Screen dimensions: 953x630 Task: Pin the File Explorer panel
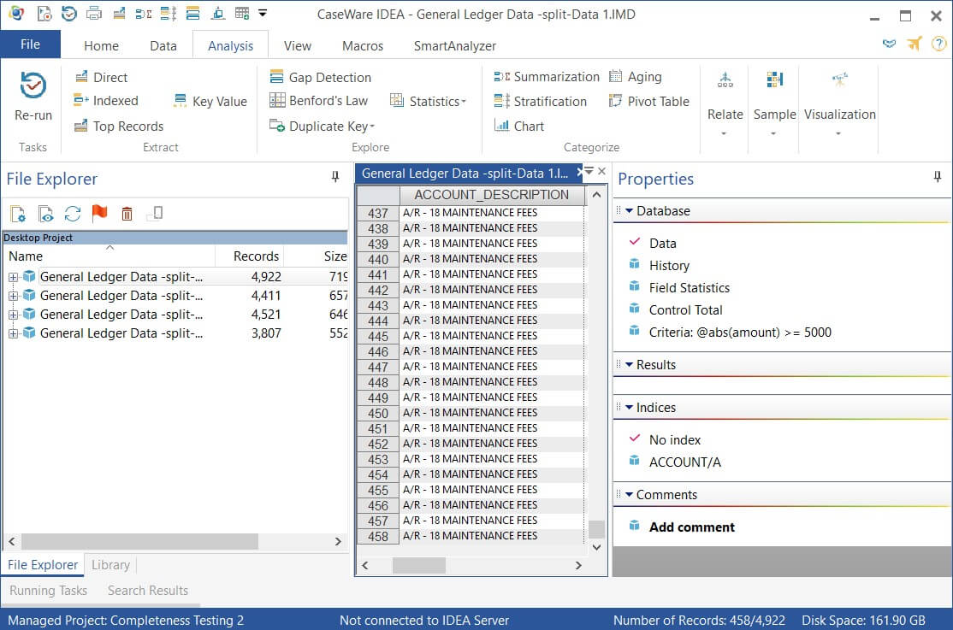334,177
